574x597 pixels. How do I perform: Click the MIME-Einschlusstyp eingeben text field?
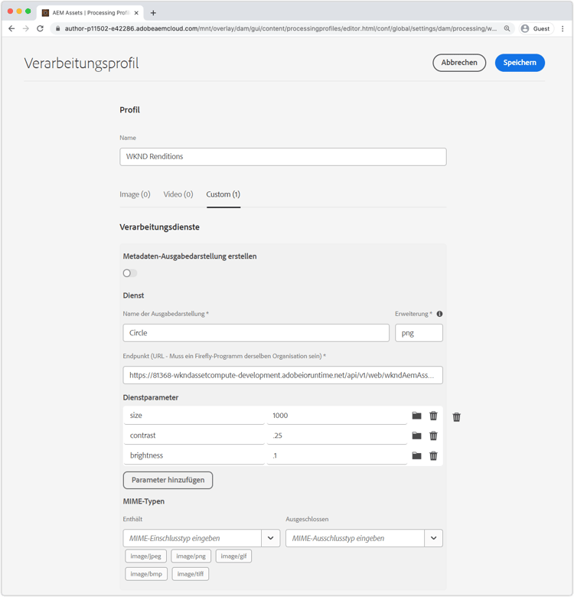pos(192,538)
